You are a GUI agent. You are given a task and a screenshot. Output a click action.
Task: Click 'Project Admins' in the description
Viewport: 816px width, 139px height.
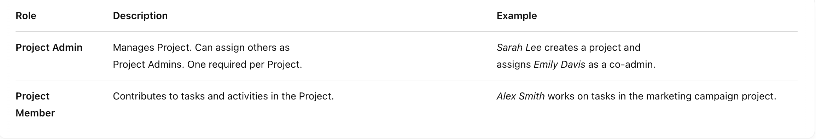click(x=148, y=65)
